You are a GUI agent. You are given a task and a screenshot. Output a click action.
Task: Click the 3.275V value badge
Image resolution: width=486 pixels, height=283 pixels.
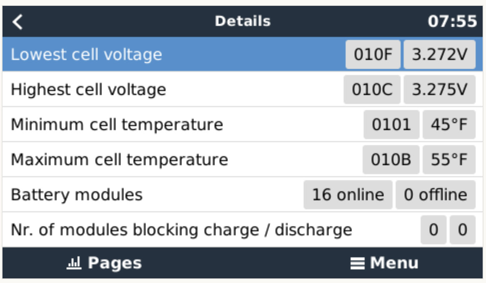click(439, 90)
